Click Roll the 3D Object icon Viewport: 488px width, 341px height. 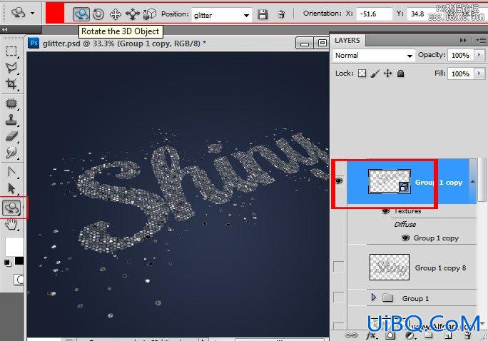[98, 14]
